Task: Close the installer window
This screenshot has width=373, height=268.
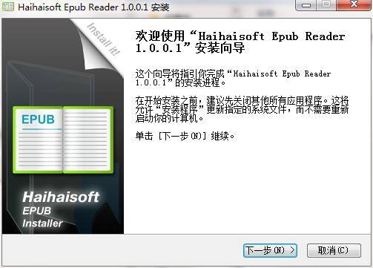Action: click(354, 4)
